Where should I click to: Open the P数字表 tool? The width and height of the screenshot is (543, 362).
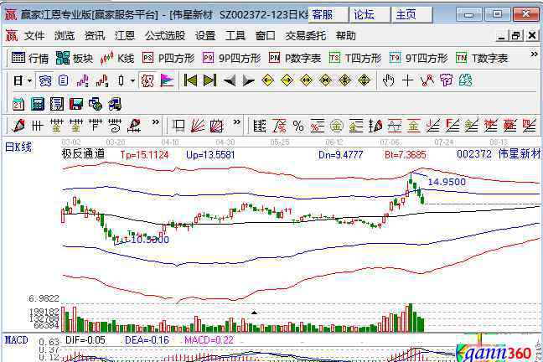click(x=295, y=58)
